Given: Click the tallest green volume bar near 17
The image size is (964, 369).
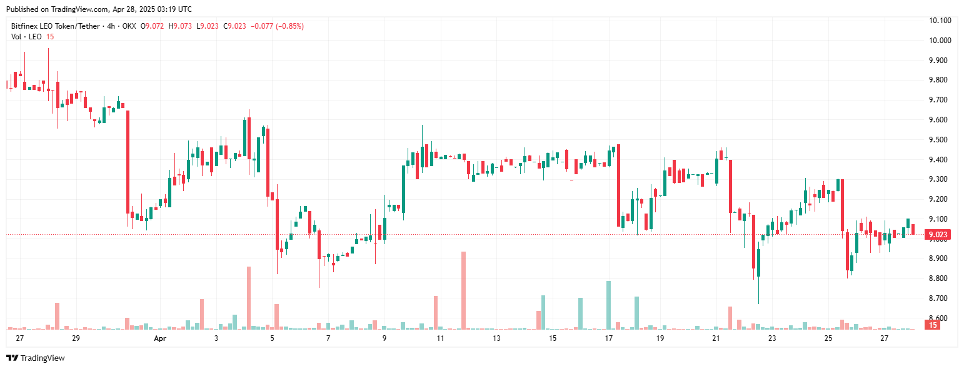Looking at the screenshot, I should click(608, 305).
